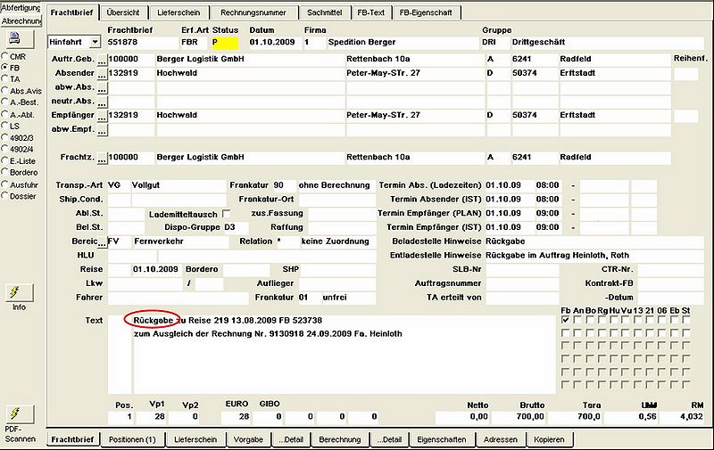Select the Ausfuhr radio option
The image size is (714, 450).
(5, 184)
